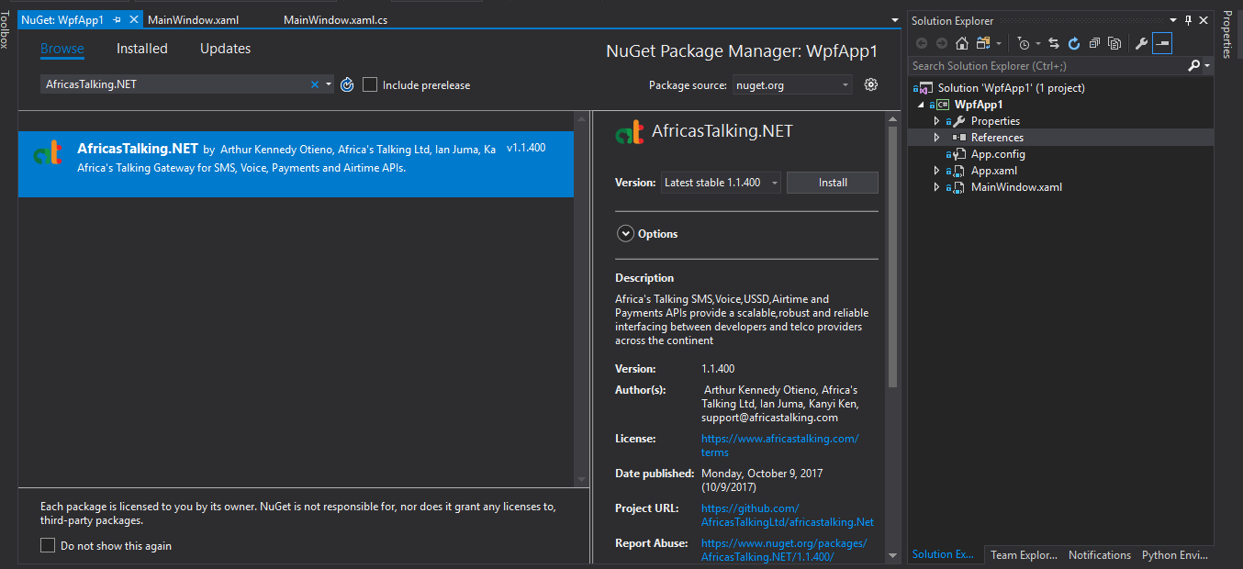Click the Install button

coord(833,183)
